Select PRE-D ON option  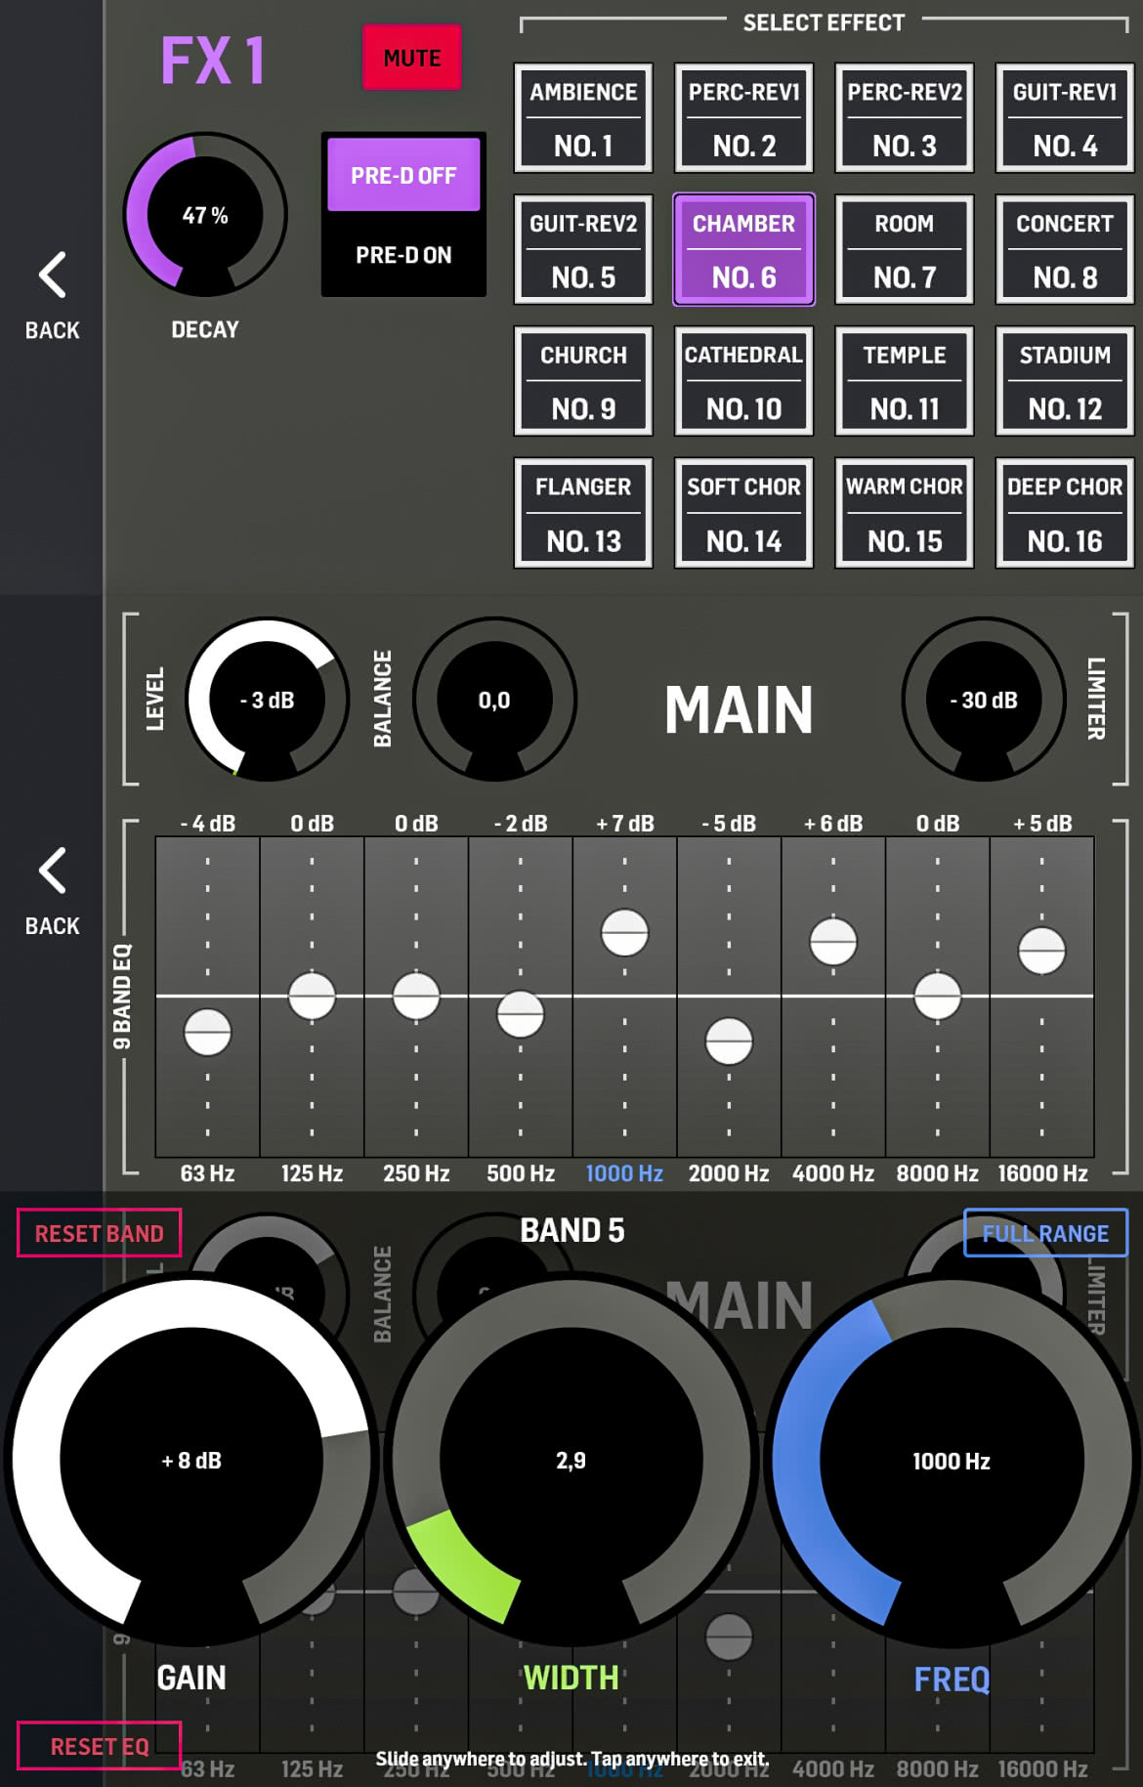click(x=403, y=255)
